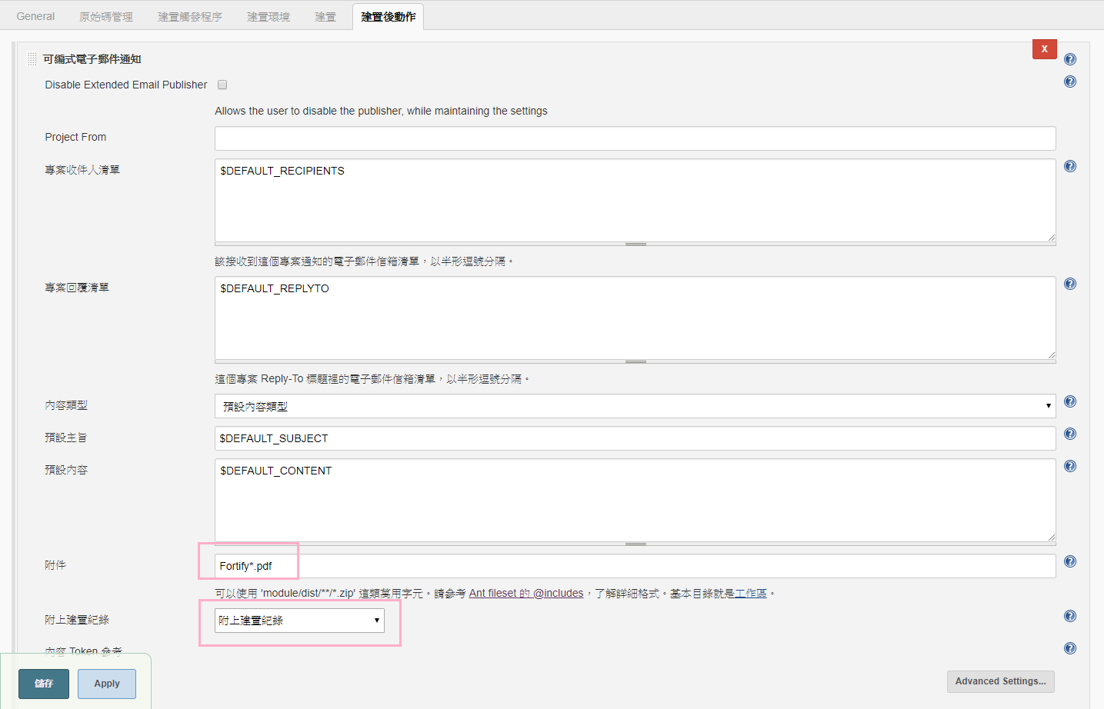
Task: Open help for 可編式電子郵件通知 section
Action: pyautogui.click(x=1070, y=59)
